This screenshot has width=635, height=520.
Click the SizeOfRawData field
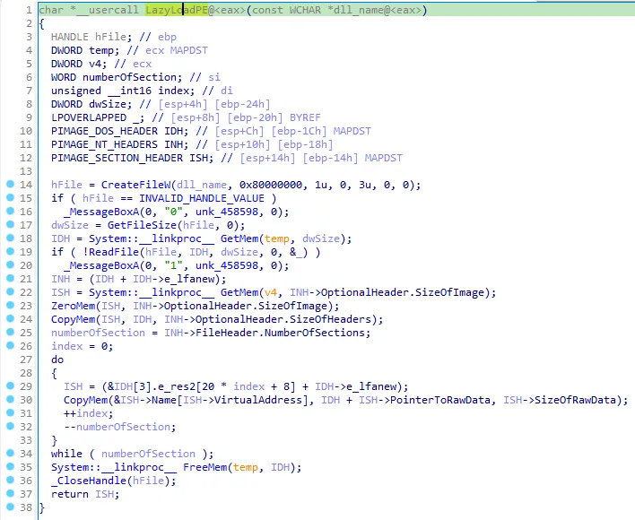[575, 400]
